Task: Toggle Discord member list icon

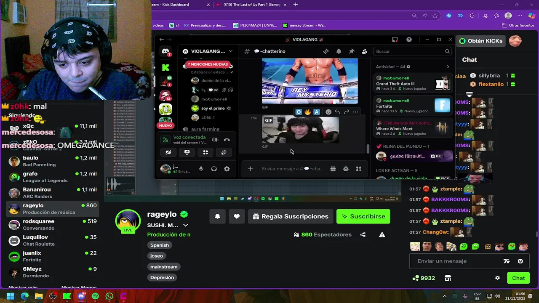Action: (365, 51)
